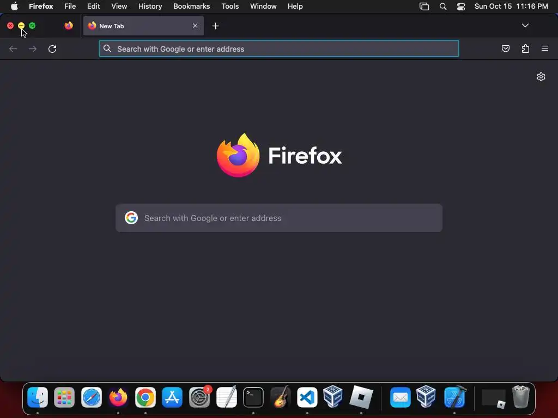Open TextEdit from the Dock
The width and height of the screenshot is (558, 418).
tap(226, 397)
